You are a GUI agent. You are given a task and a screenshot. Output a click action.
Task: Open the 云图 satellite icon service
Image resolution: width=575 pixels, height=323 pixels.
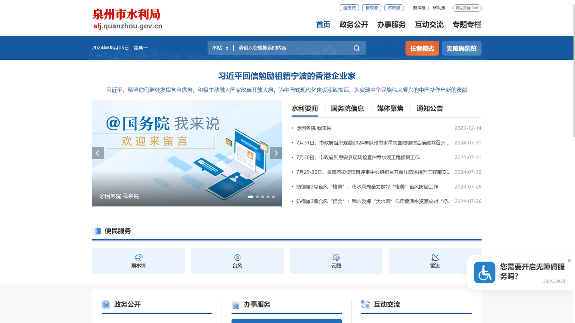click(x=336, y=261)
